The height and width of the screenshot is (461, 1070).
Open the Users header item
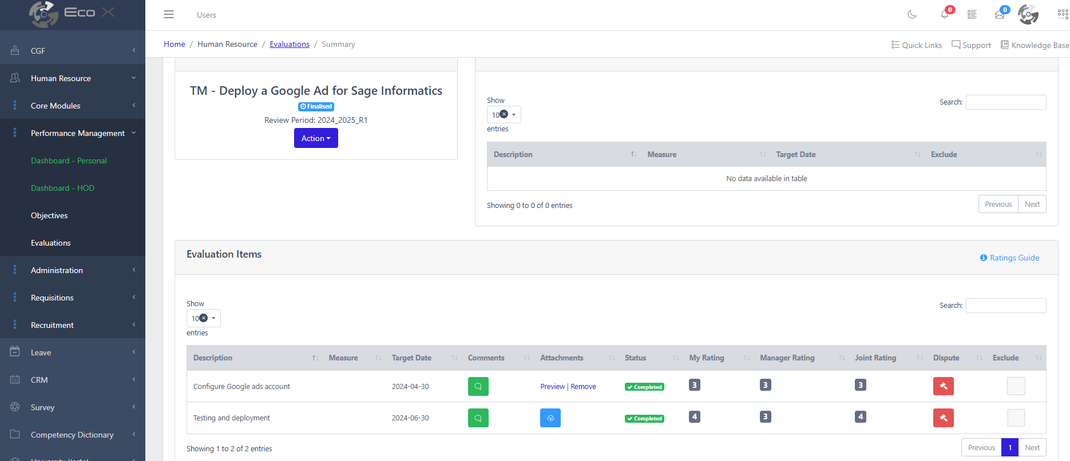[x=207, y=15]
